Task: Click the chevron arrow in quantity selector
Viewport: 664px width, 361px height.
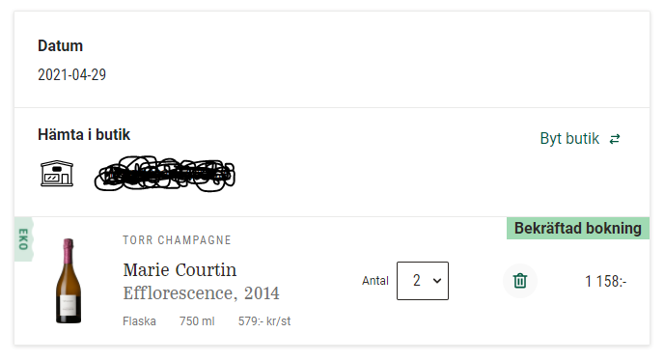Action: click(x=437, y=281)
